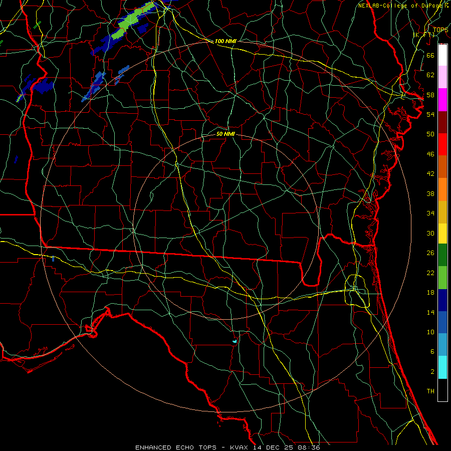Screen dimensions: 451x451
Task: Click the 'TH' legend label
Action: pos(430,391)
